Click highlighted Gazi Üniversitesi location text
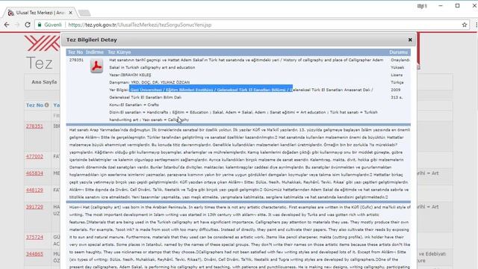478x269 pixels. point(211,90)
